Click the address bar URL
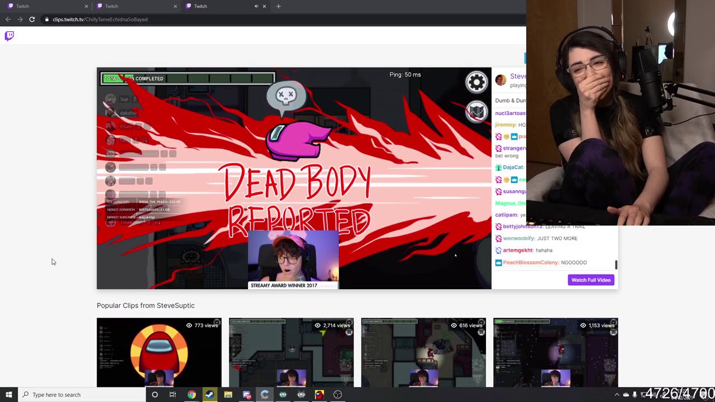The image size is (715, 402). (100, 20)
